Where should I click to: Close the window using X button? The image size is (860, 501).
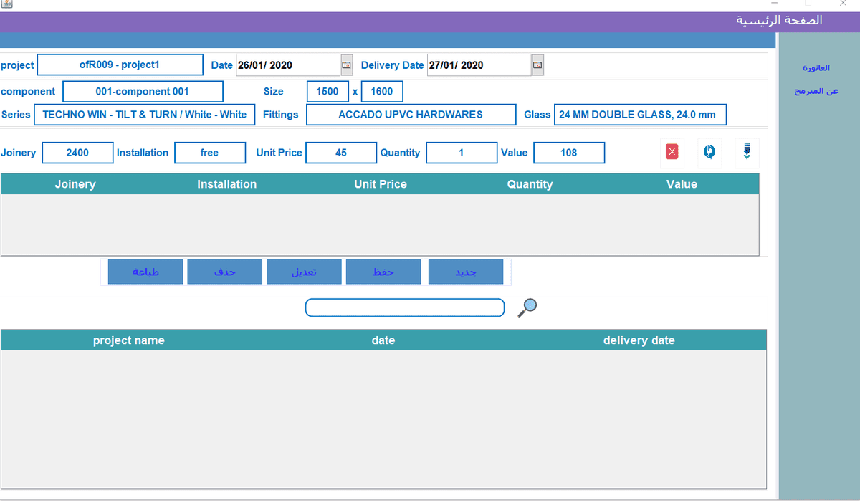(843, 4)
